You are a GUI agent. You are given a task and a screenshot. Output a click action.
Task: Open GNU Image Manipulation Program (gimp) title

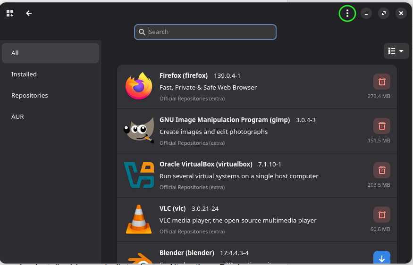225,120
